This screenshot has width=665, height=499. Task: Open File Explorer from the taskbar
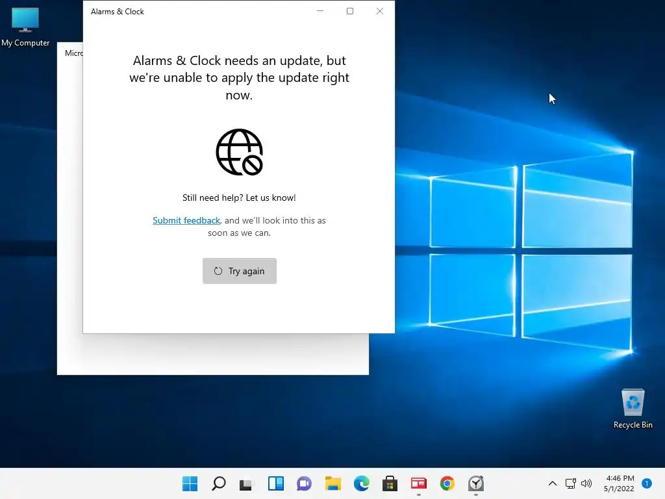333,483
